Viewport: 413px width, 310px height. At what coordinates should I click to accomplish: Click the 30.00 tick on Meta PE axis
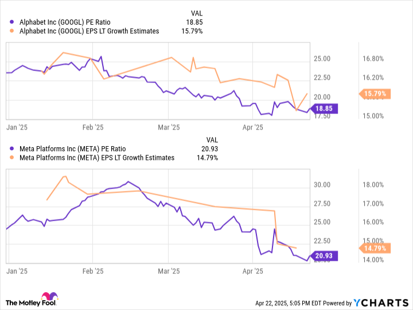[x=322, y=185]
